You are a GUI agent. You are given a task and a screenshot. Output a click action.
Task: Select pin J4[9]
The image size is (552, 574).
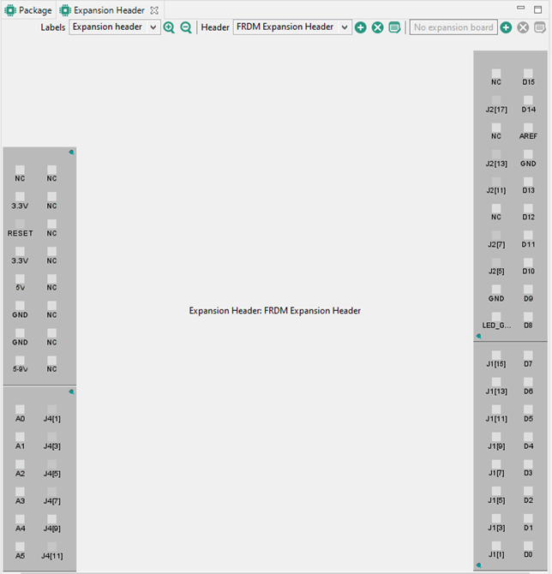click(x=52, y=519)
